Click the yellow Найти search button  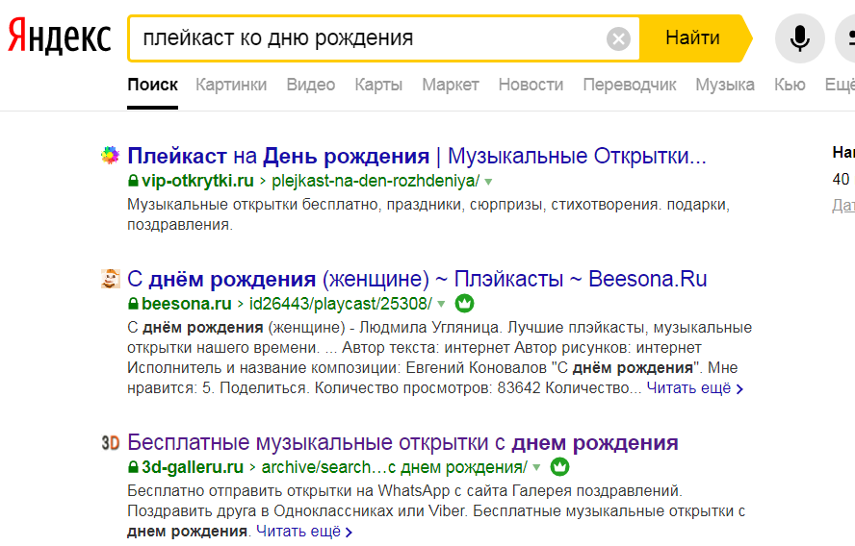[693, 38]
